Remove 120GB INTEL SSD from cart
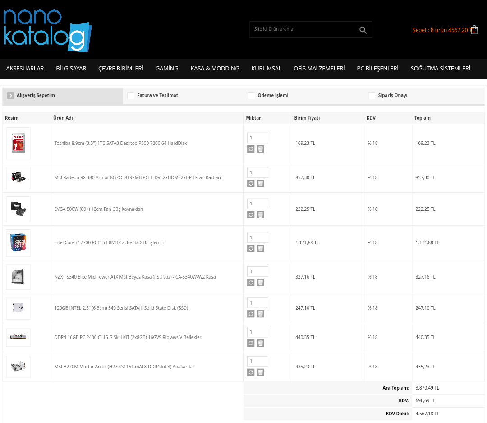This screenshot has height=423, width=487. (x=261, y=314)
